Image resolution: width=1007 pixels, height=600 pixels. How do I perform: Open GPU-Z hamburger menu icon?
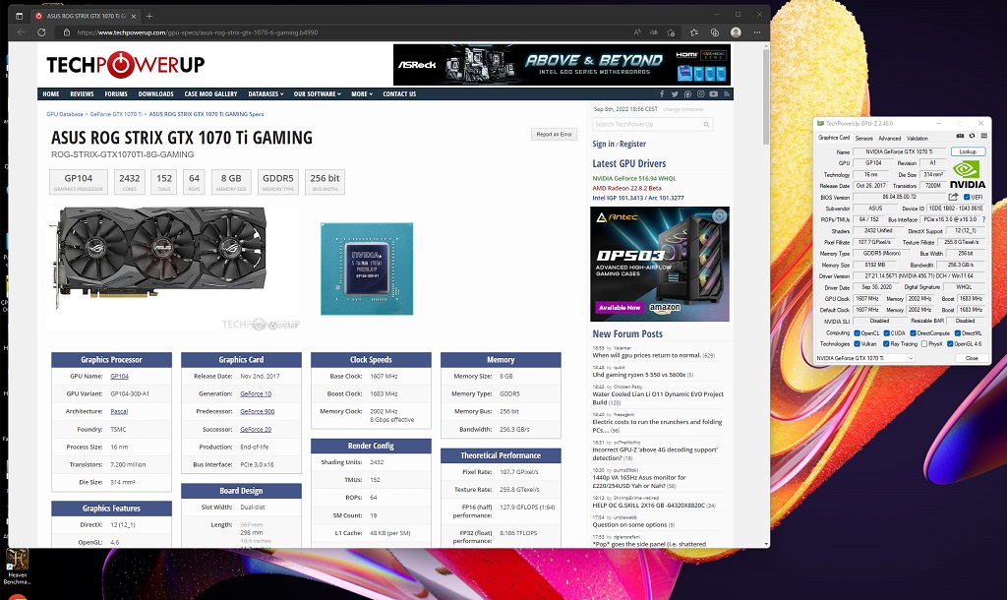click(x=983, y=136)
